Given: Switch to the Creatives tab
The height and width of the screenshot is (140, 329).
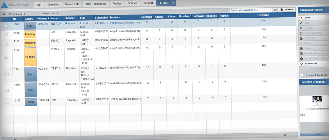Looking at the screenshot, I should 53,4.
